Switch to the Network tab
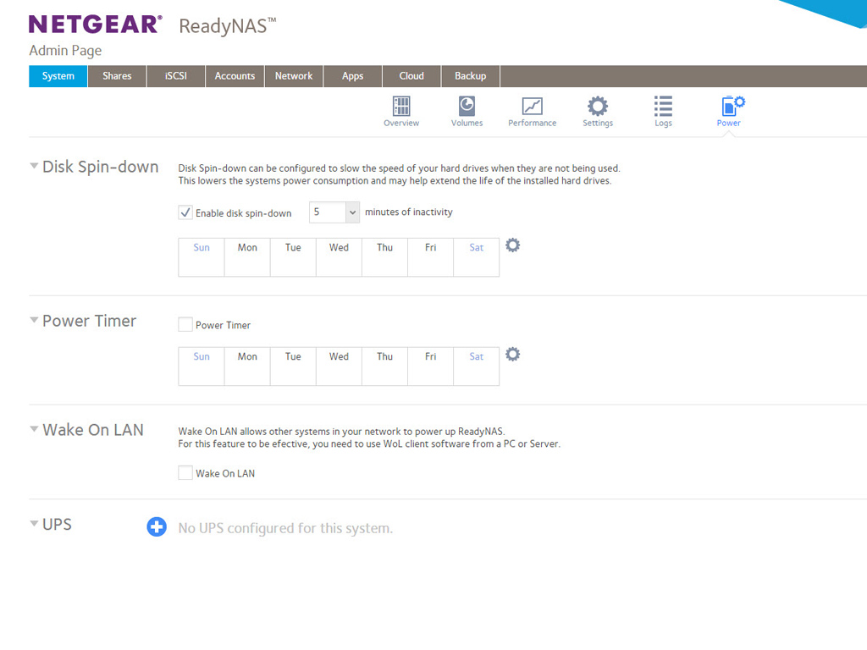Image resolution: width=867 pixels, height=650 pixels. tap(294, 76)
